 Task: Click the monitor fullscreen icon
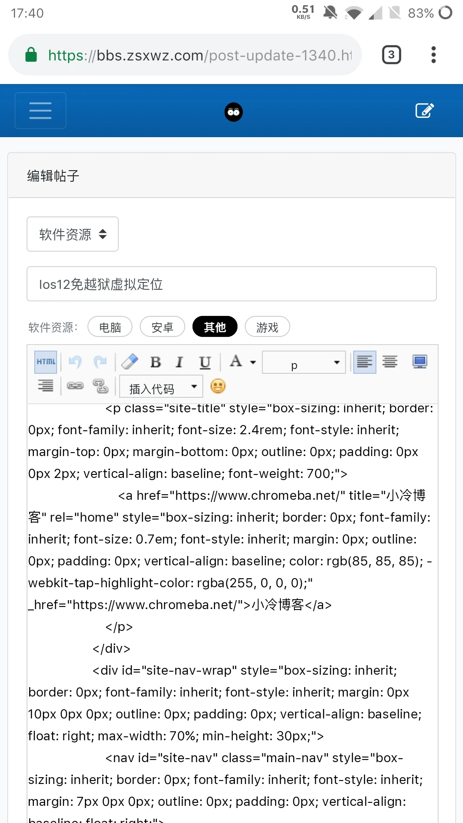420,362
